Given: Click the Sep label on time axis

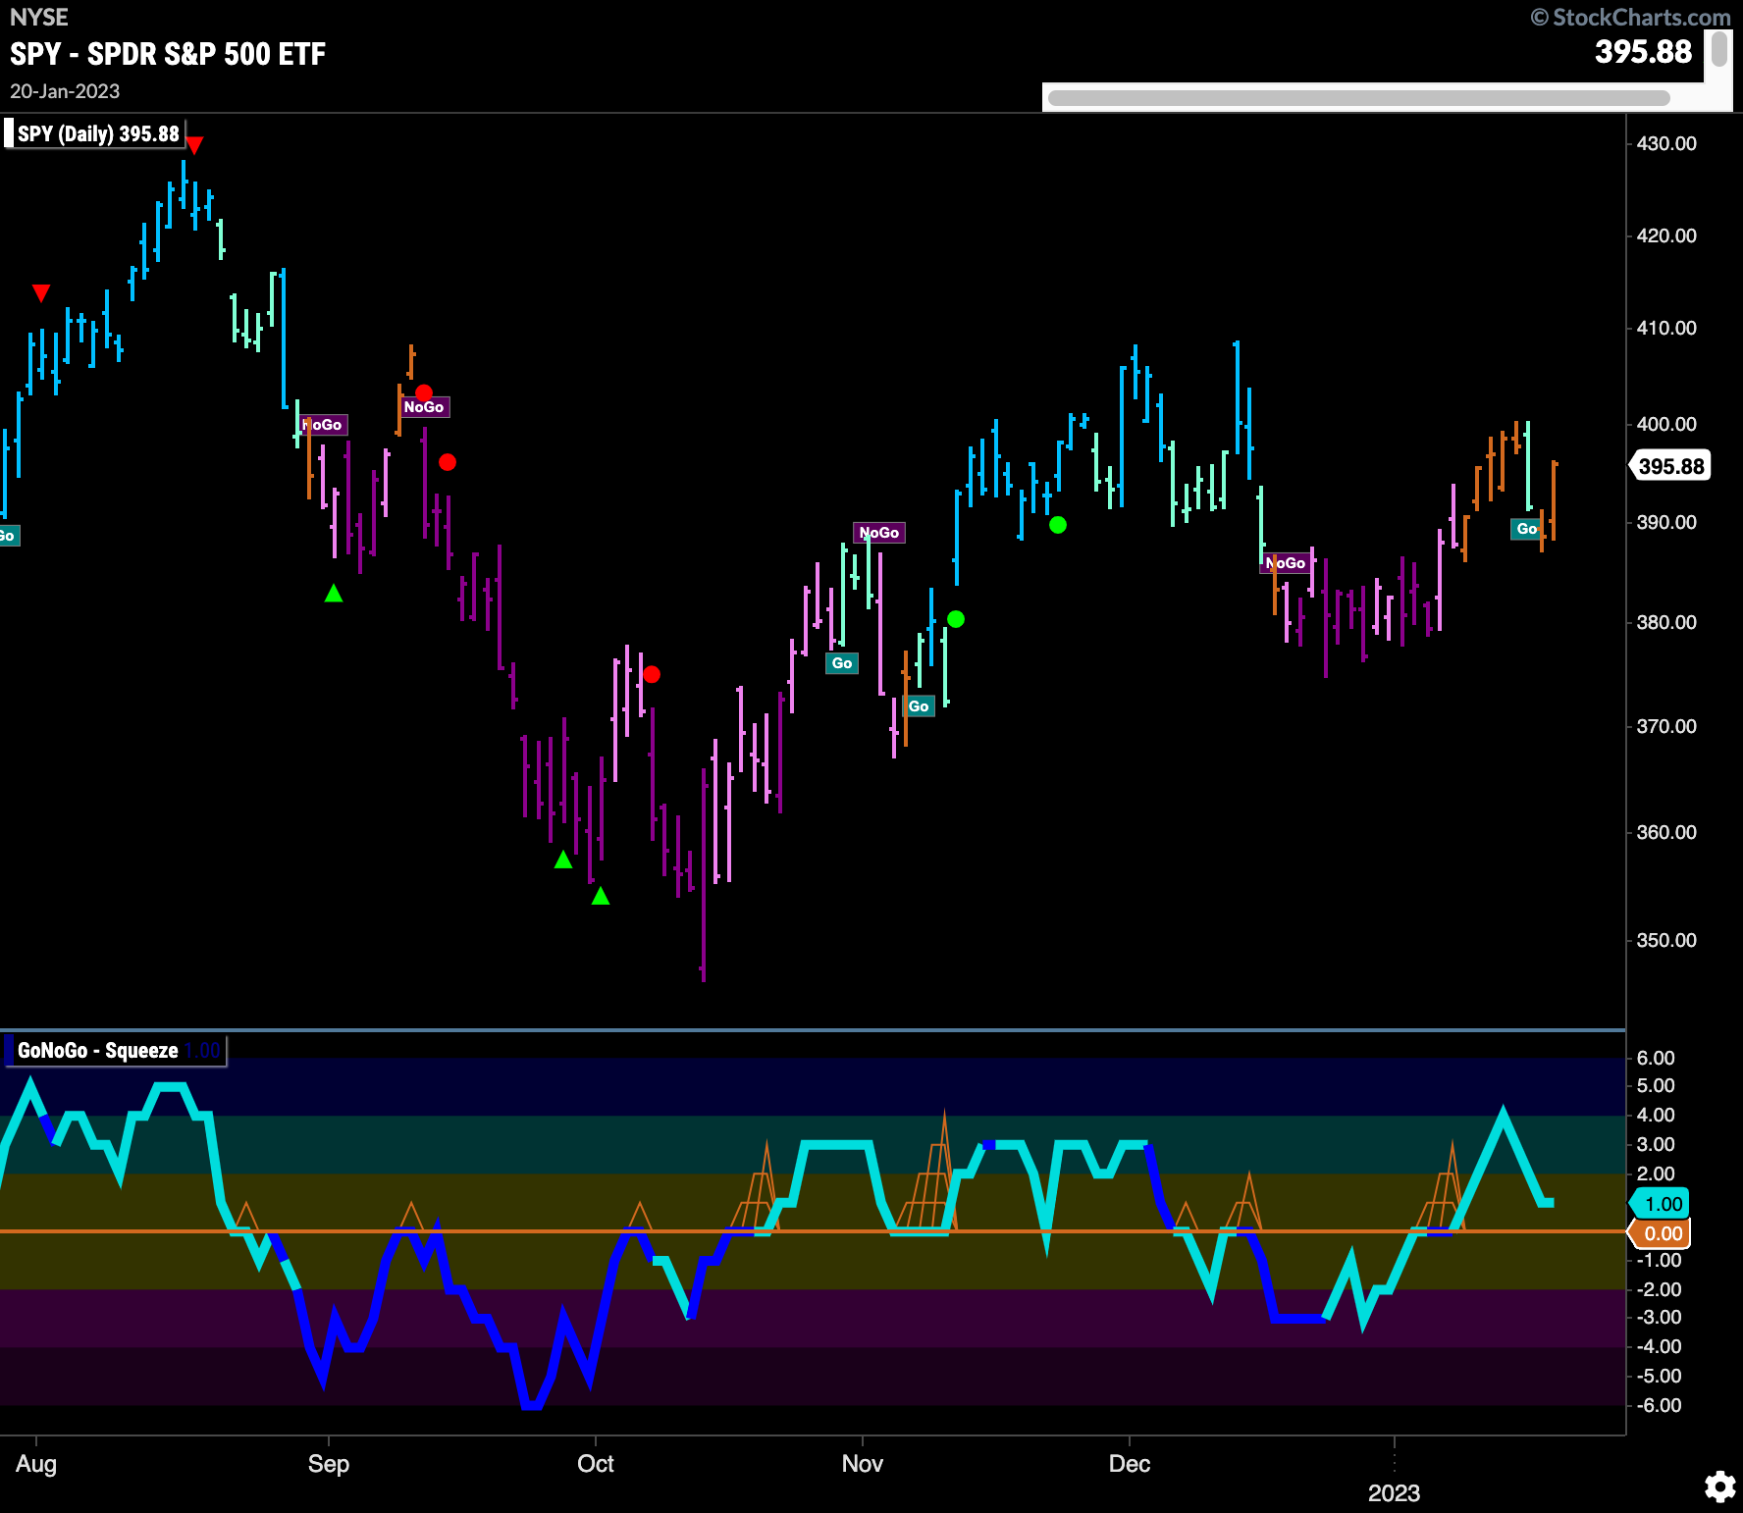Looking at the screenshot, I should [x=329, y=1464].
